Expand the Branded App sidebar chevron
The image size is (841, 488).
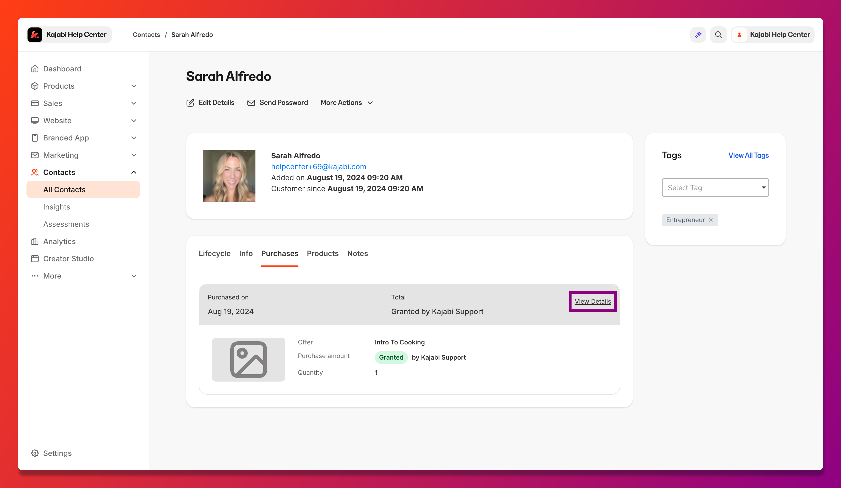[134, 138]
